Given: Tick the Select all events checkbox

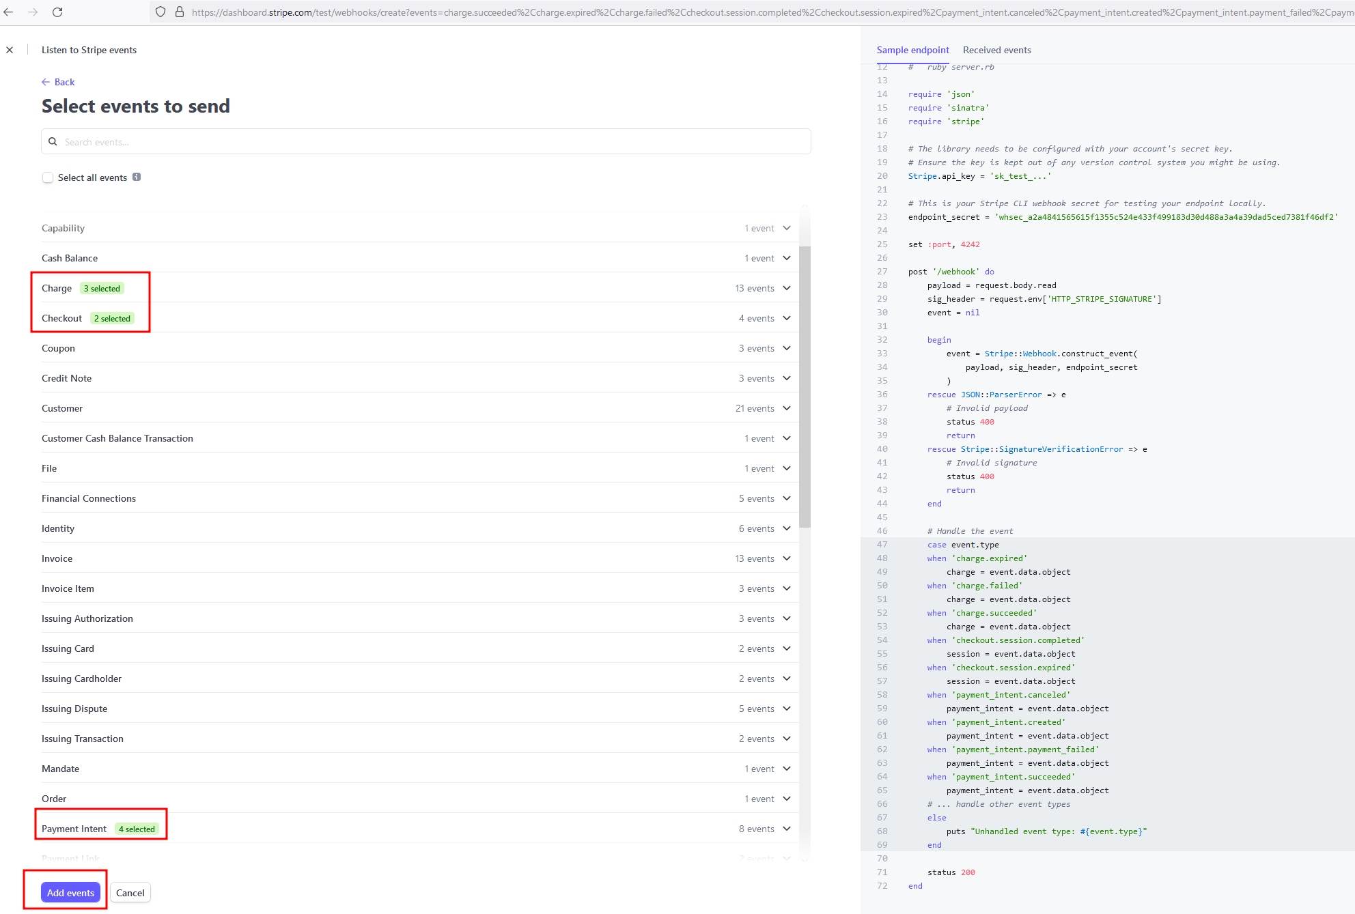Looking at the screenshot, I should coord(48,177).
